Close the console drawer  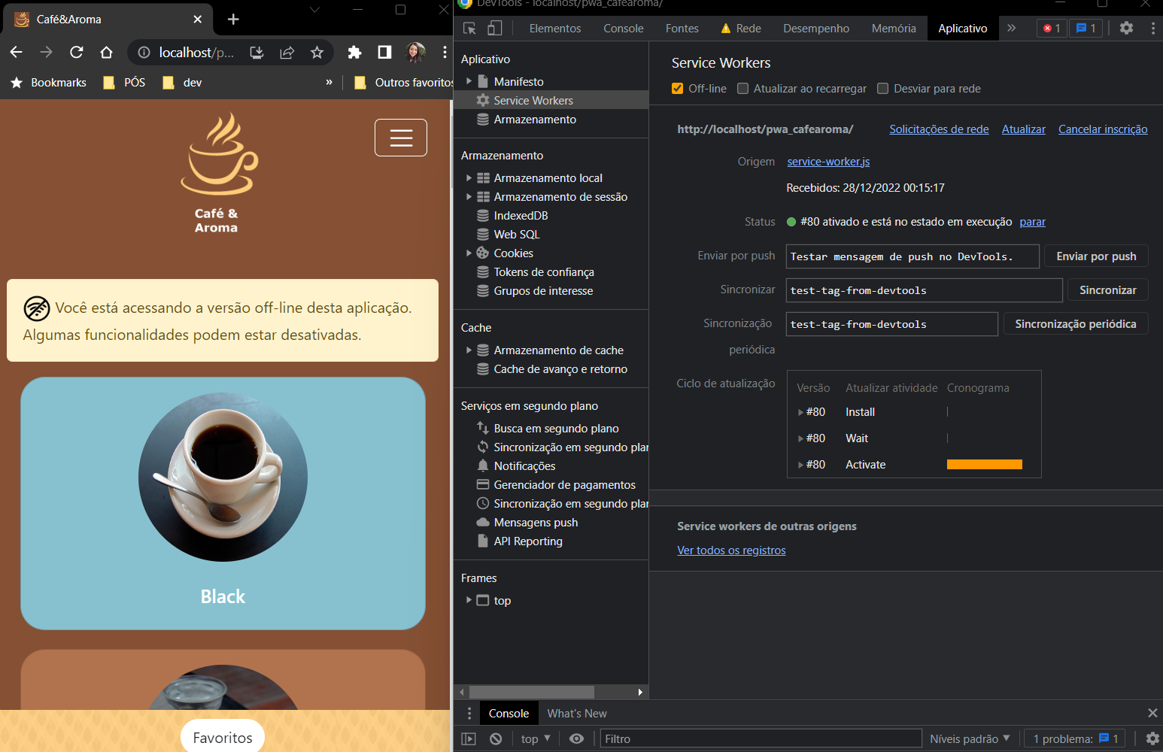coord(1152,713)
